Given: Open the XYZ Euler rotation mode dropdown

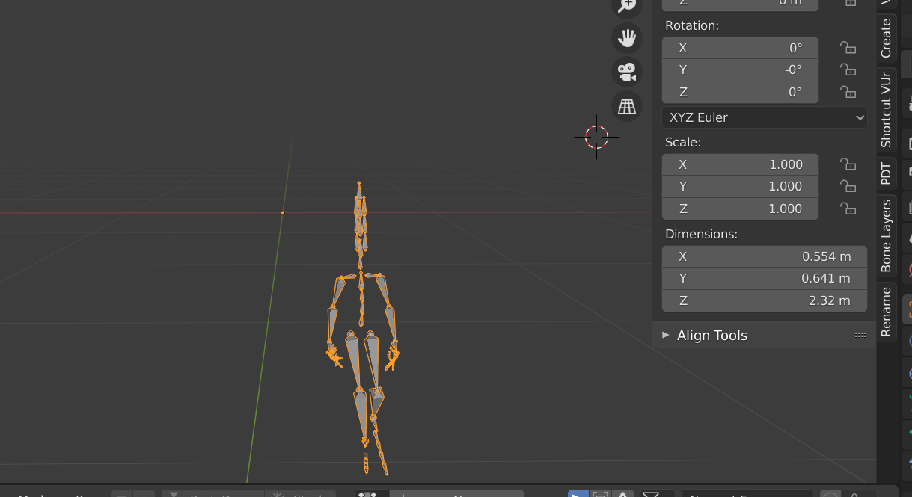Looking at the screenshot, I should (763, 117).
